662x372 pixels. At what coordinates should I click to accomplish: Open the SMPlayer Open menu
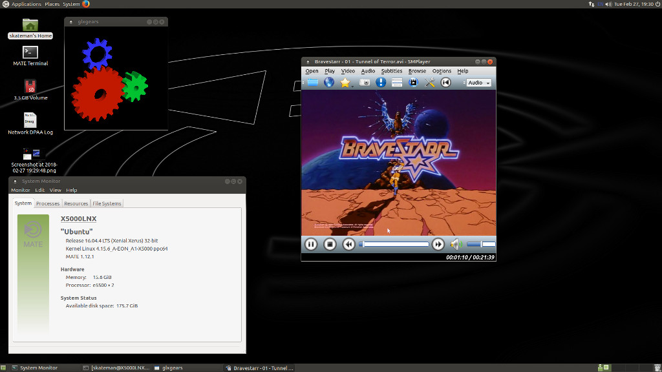tap(312, 71)
